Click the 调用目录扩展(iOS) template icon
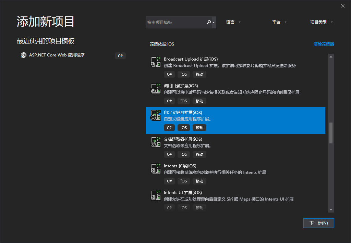The height and width of the screenshot is (243, 351). (156, 89)
